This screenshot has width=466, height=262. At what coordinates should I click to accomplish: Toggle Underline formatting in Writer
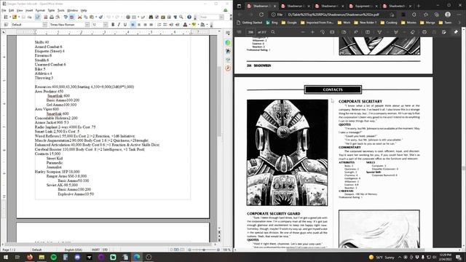125,25
